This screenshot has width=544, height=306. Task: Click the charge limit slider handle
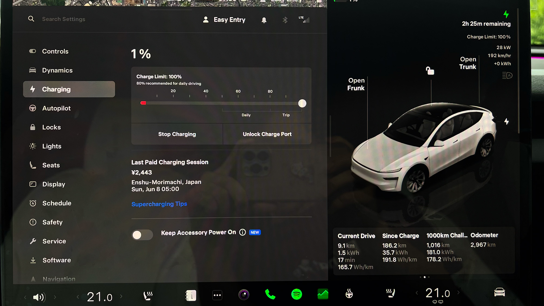click(x=302, y=103)
